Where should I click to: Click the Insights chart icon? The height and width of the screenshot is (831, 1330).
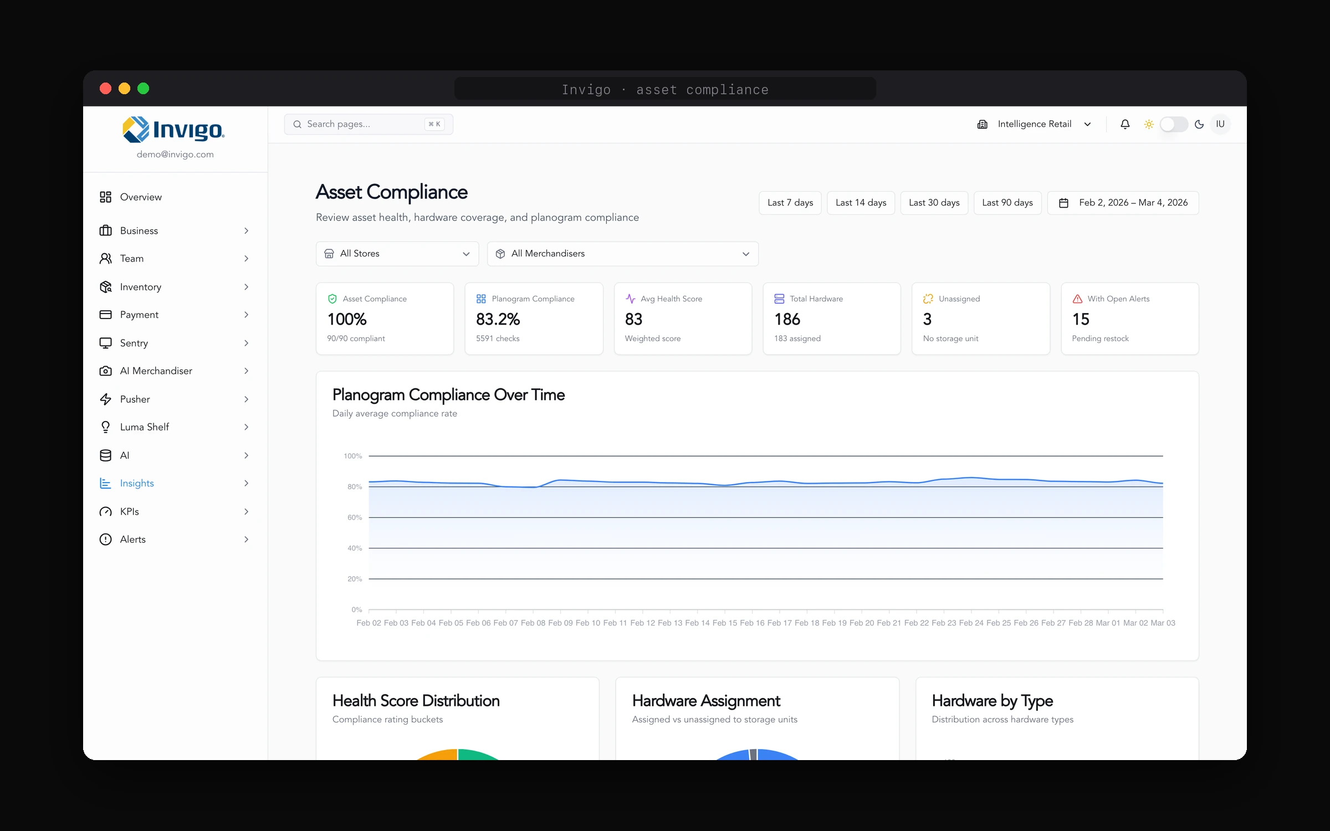click(x=105, y=484)
